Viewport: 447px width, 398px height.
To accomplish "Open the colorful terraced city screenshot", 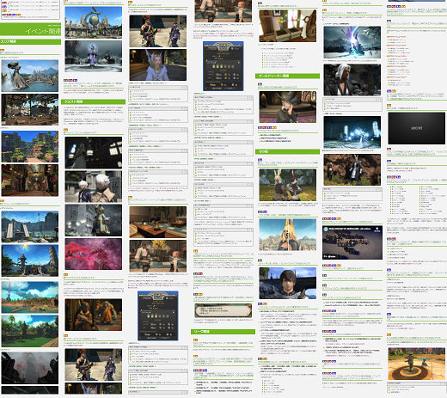I will pyautogui.click(x=30, y=146).
